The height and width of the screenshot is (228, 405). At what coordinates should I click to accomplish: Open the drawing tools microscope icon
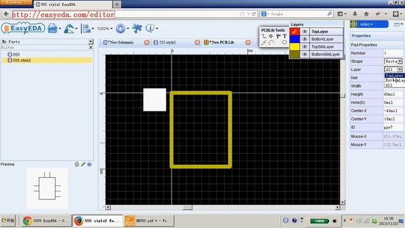pyautogui.click(x=69, y=28)
